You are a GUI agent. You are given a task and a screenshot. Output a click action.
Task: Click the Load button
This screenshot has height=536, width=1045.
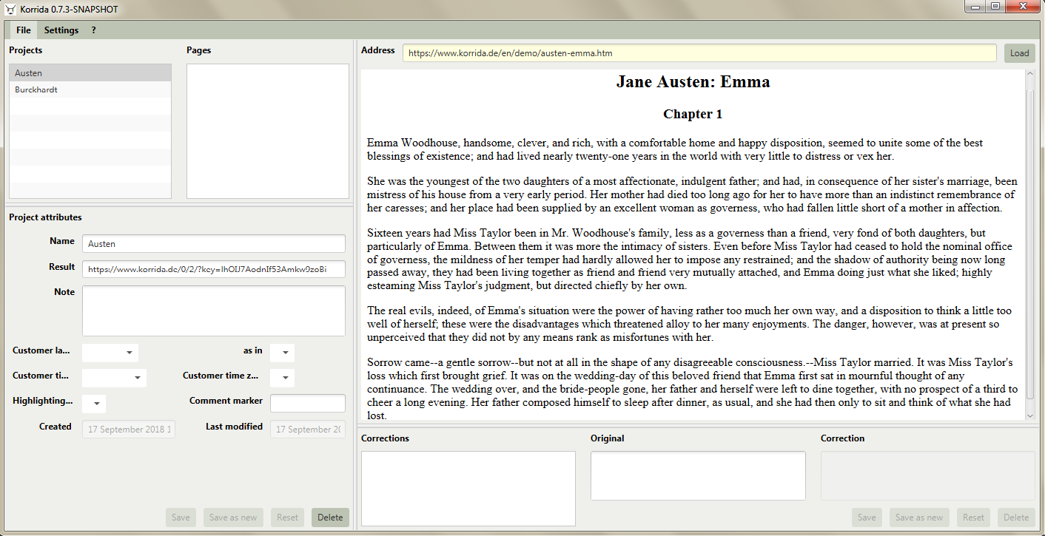click(1020, 53)
